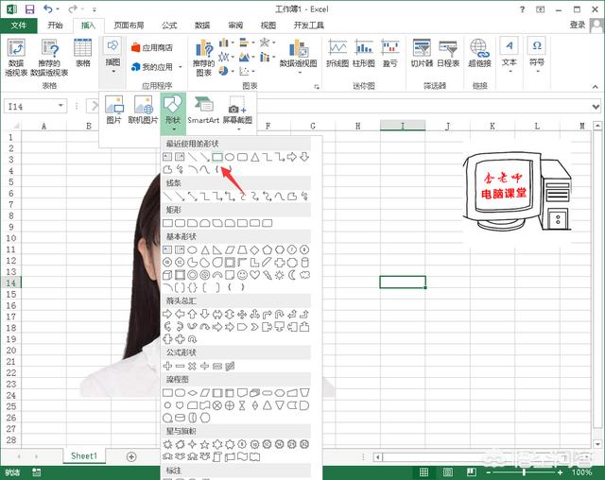605x480 pixels.
Task: Expand the 文本 text group dropdown
Action: pyautogui.click(x=510, y=53)
